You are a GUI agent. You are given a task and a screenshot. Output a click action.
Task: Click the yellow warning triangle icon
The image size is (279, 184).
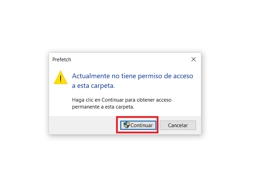tap(61, 78)
